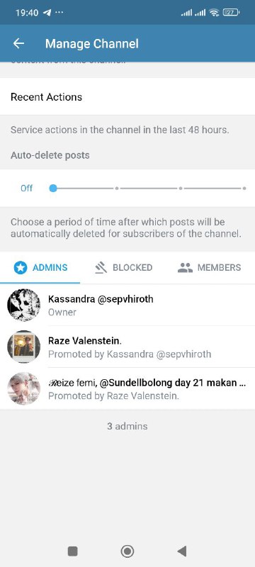
Task: Set auto-delete slider to second stop
Action: tap(117, 189)
